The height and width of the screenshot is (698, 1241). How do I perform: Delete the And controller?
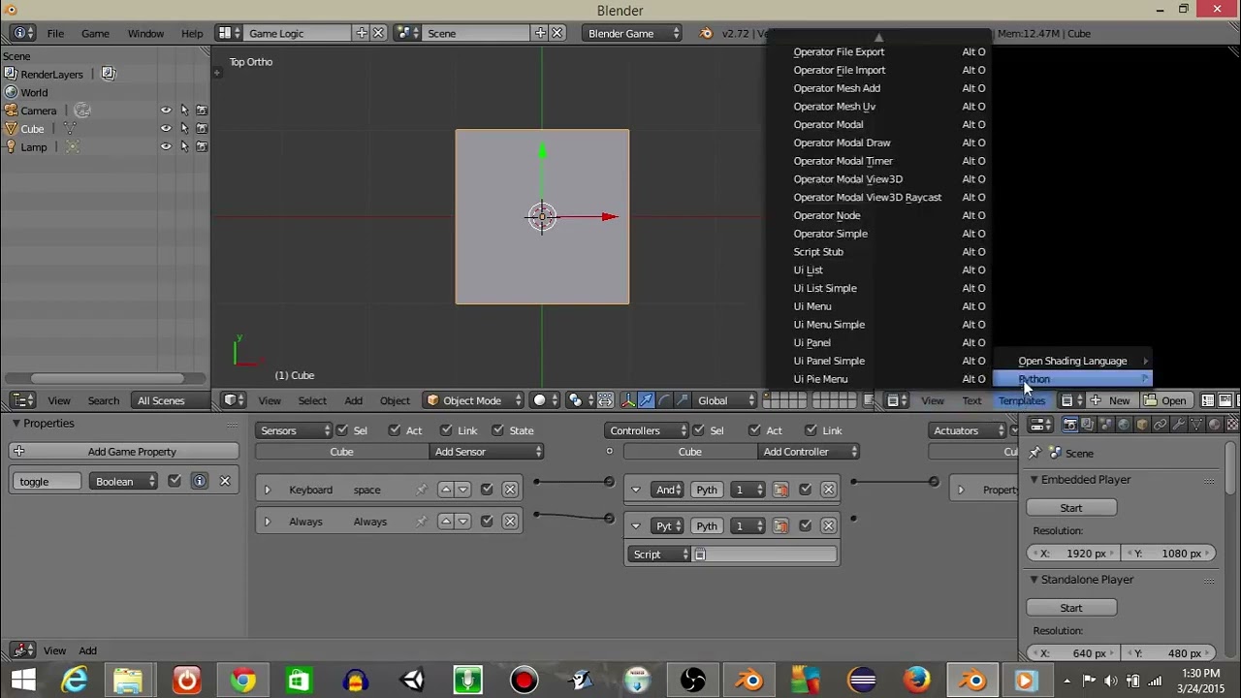(x=828, y=490)
